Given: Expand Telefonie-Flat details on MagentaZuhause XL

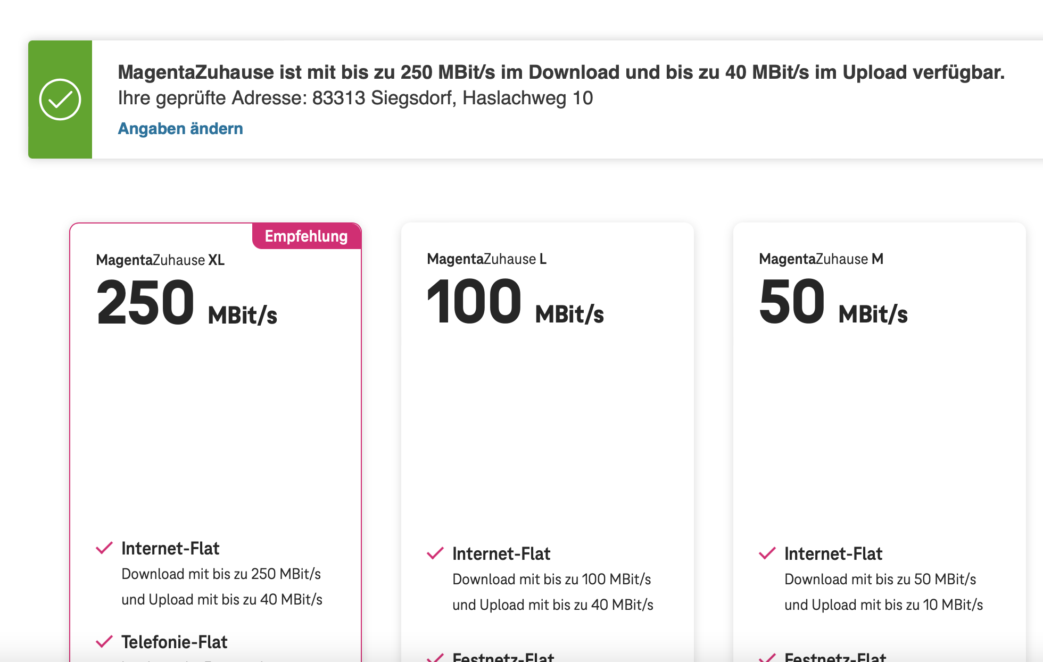Looking at the screenshot, I should click(x=174, y=642).
